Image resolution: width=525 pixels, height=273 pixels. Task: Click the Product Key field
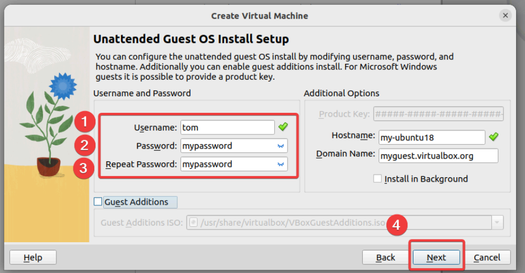(x=438, y=113)
